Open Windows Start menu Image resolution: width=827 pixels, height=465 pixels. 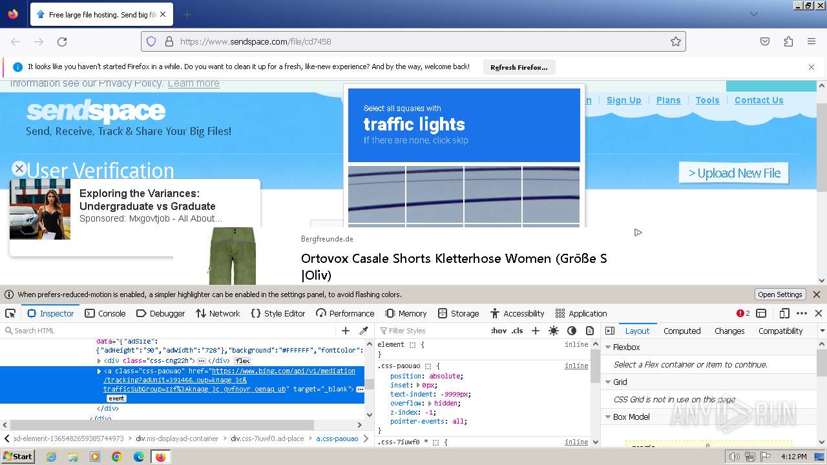point(18,457)
